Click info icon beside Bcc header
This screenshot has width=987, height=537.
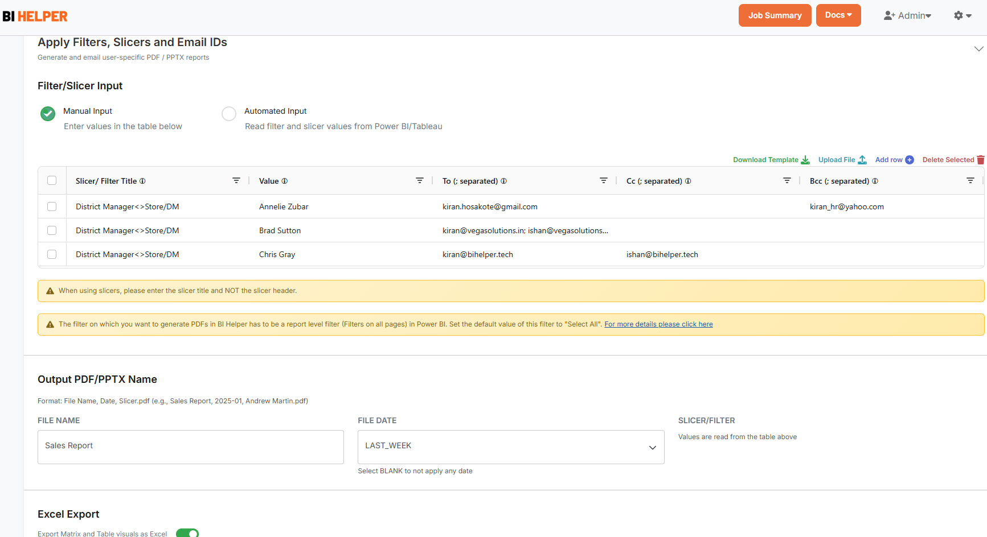pyautogui.click(x=875, y=181)
